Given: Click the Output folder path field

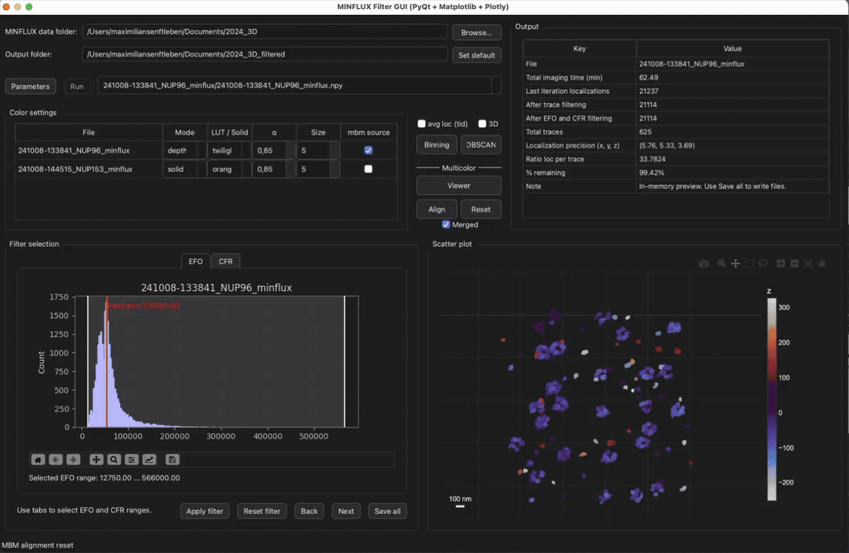Looking at the screenshot, I should 265,54.
